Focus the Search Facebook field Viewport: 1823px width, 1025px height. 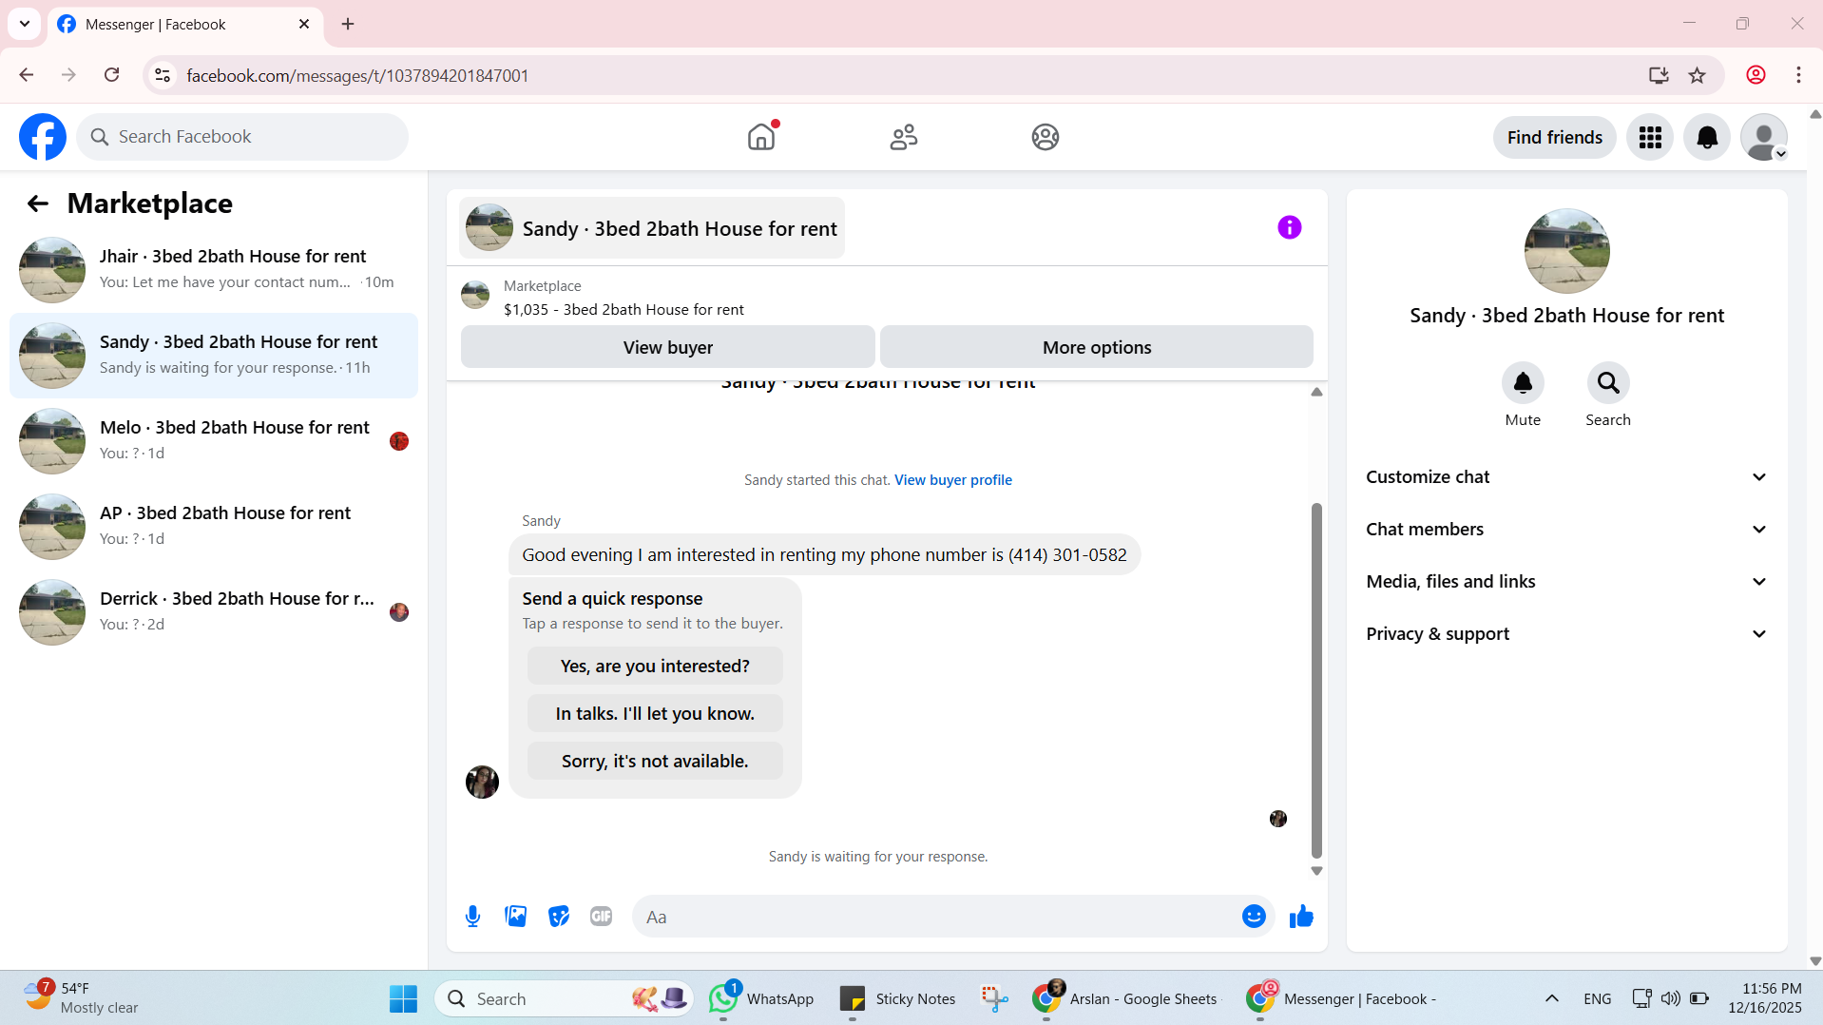point(242,137)
